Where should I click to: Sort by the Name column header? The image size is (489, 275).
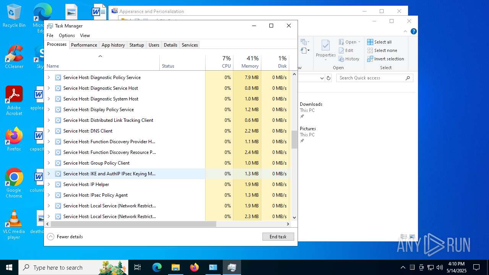click(x=102, y=63)
